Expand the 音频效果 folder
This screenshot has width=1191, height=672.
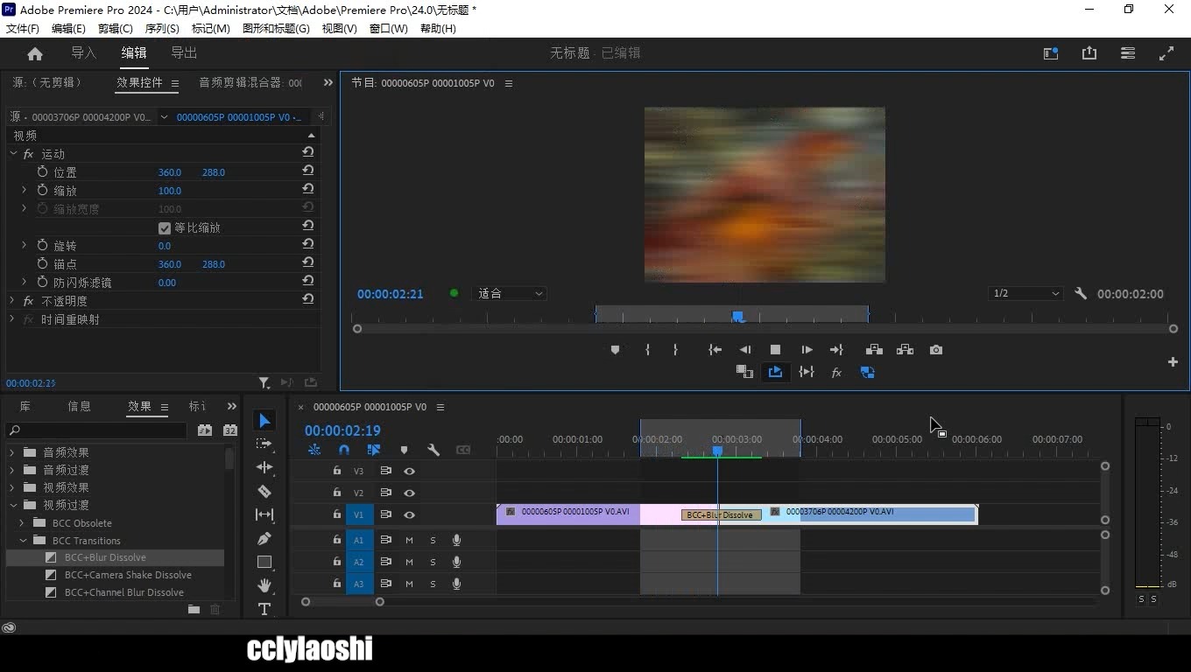tap(13, 452)
